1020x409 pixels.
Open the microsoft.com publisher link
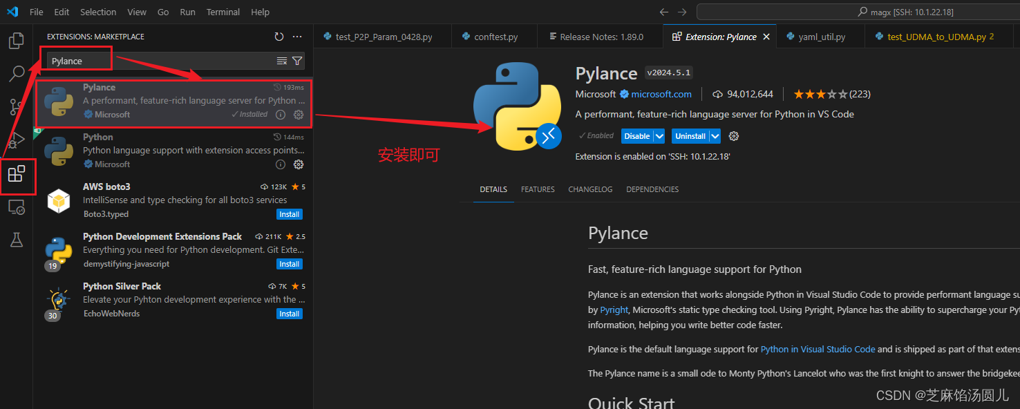[x=661, y=94]
